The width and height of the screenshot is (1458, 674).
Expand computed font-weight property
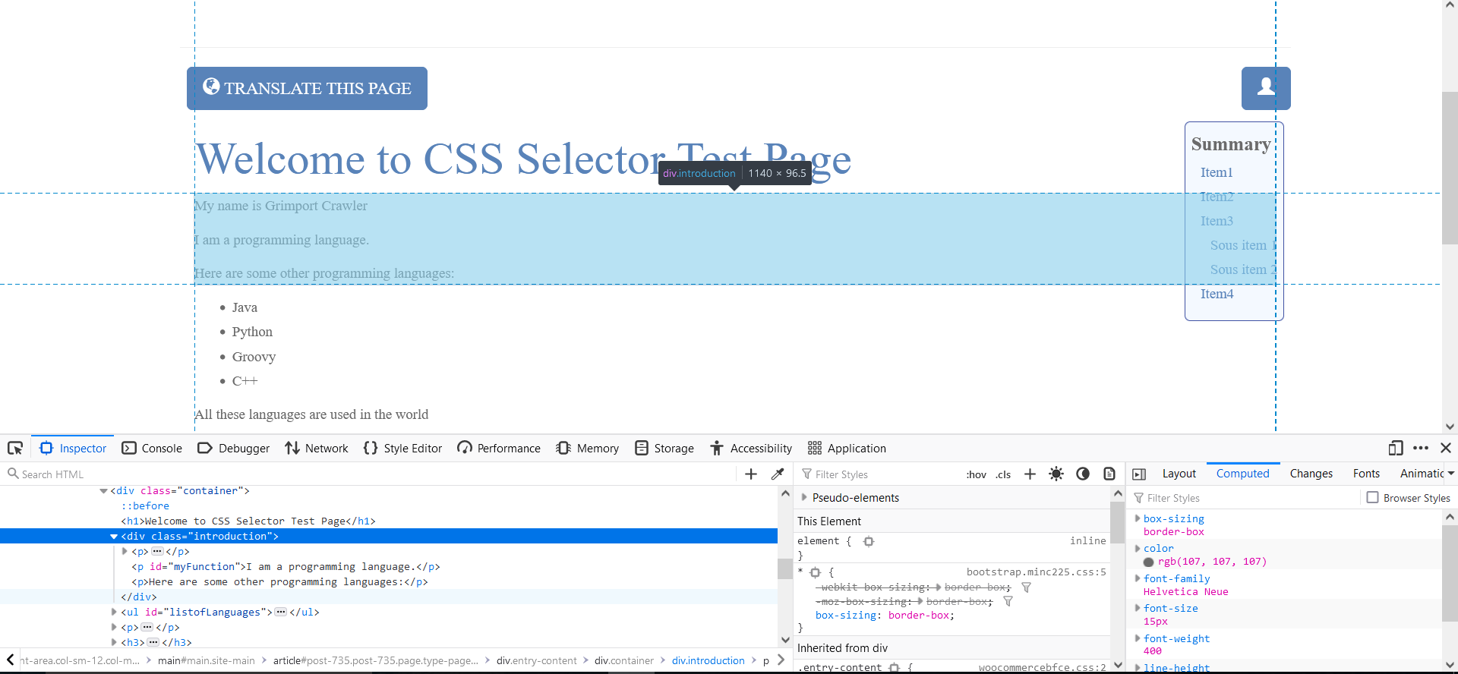[x=1138, y=638]
